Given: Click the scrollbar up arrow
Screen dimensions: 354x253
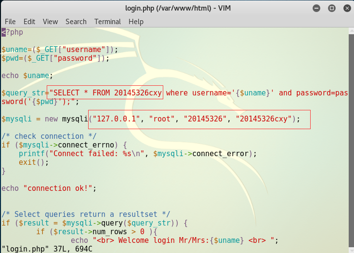Looking at the screenshot, I should (x=351, y=31).
